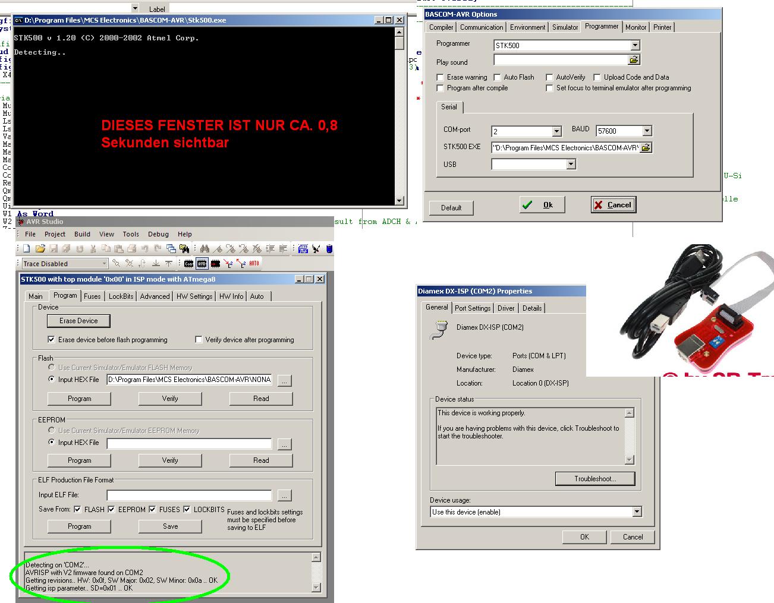Image resolution: width=774 pixels, height=603 pixels.
Task: Click the binoculars Find icon in AVR Studio
Action: point(204,248)
